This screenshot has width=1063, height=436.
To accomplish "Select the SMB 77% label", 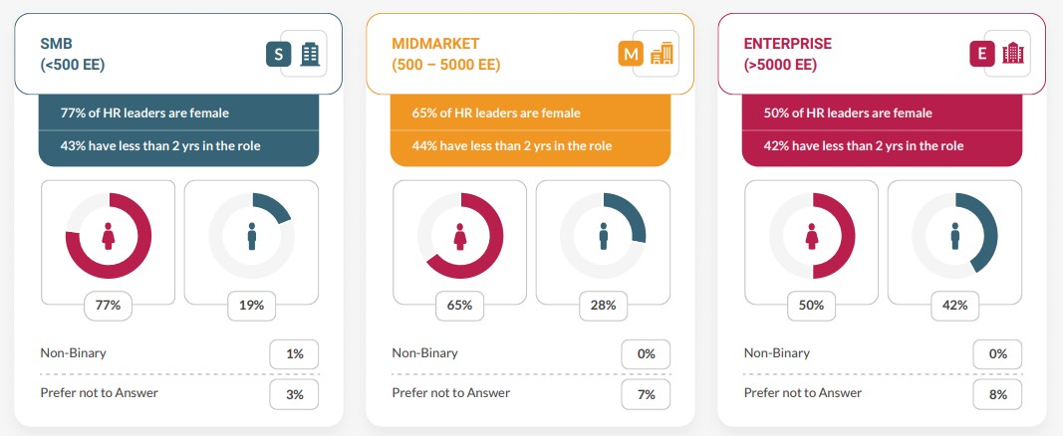I will 108,306.
